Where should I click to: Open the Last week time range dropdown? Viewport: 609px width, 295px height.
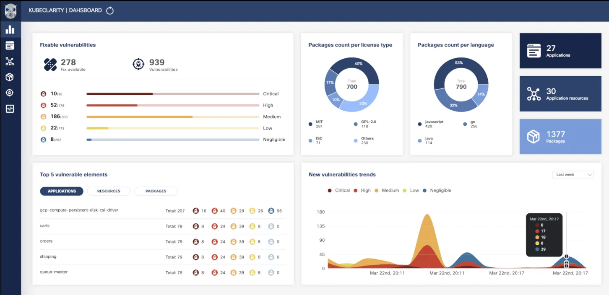(x=573, y=174)
